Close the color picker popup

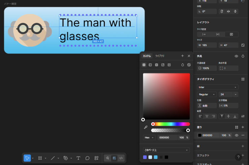click(x=189, y=56)
